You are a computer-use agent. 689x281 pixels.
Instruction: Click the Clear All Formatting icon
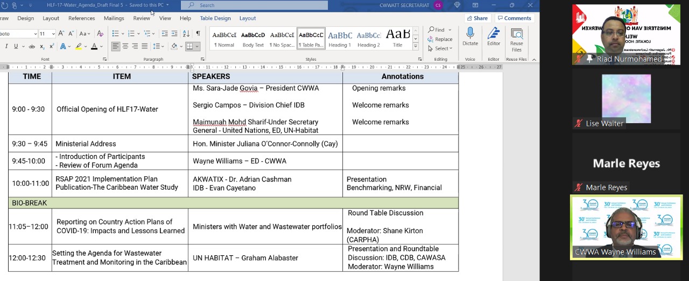pos(100,33)
